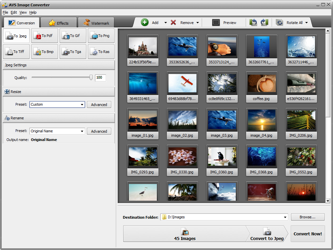Viewport: 333px width, 250px height.
Task: Choose the To Tiff format button
Action: coord(16,52)
